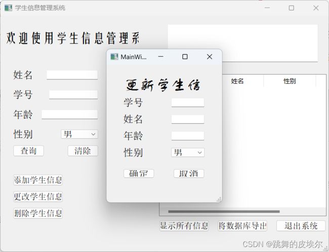
Task: Open the 性别 dropdown in update dialog
Action: coord(188,153)
